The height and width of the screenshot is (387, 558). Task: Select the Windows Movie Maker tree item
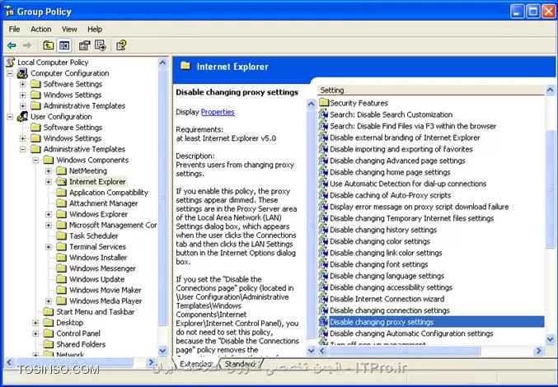(105, 291)
